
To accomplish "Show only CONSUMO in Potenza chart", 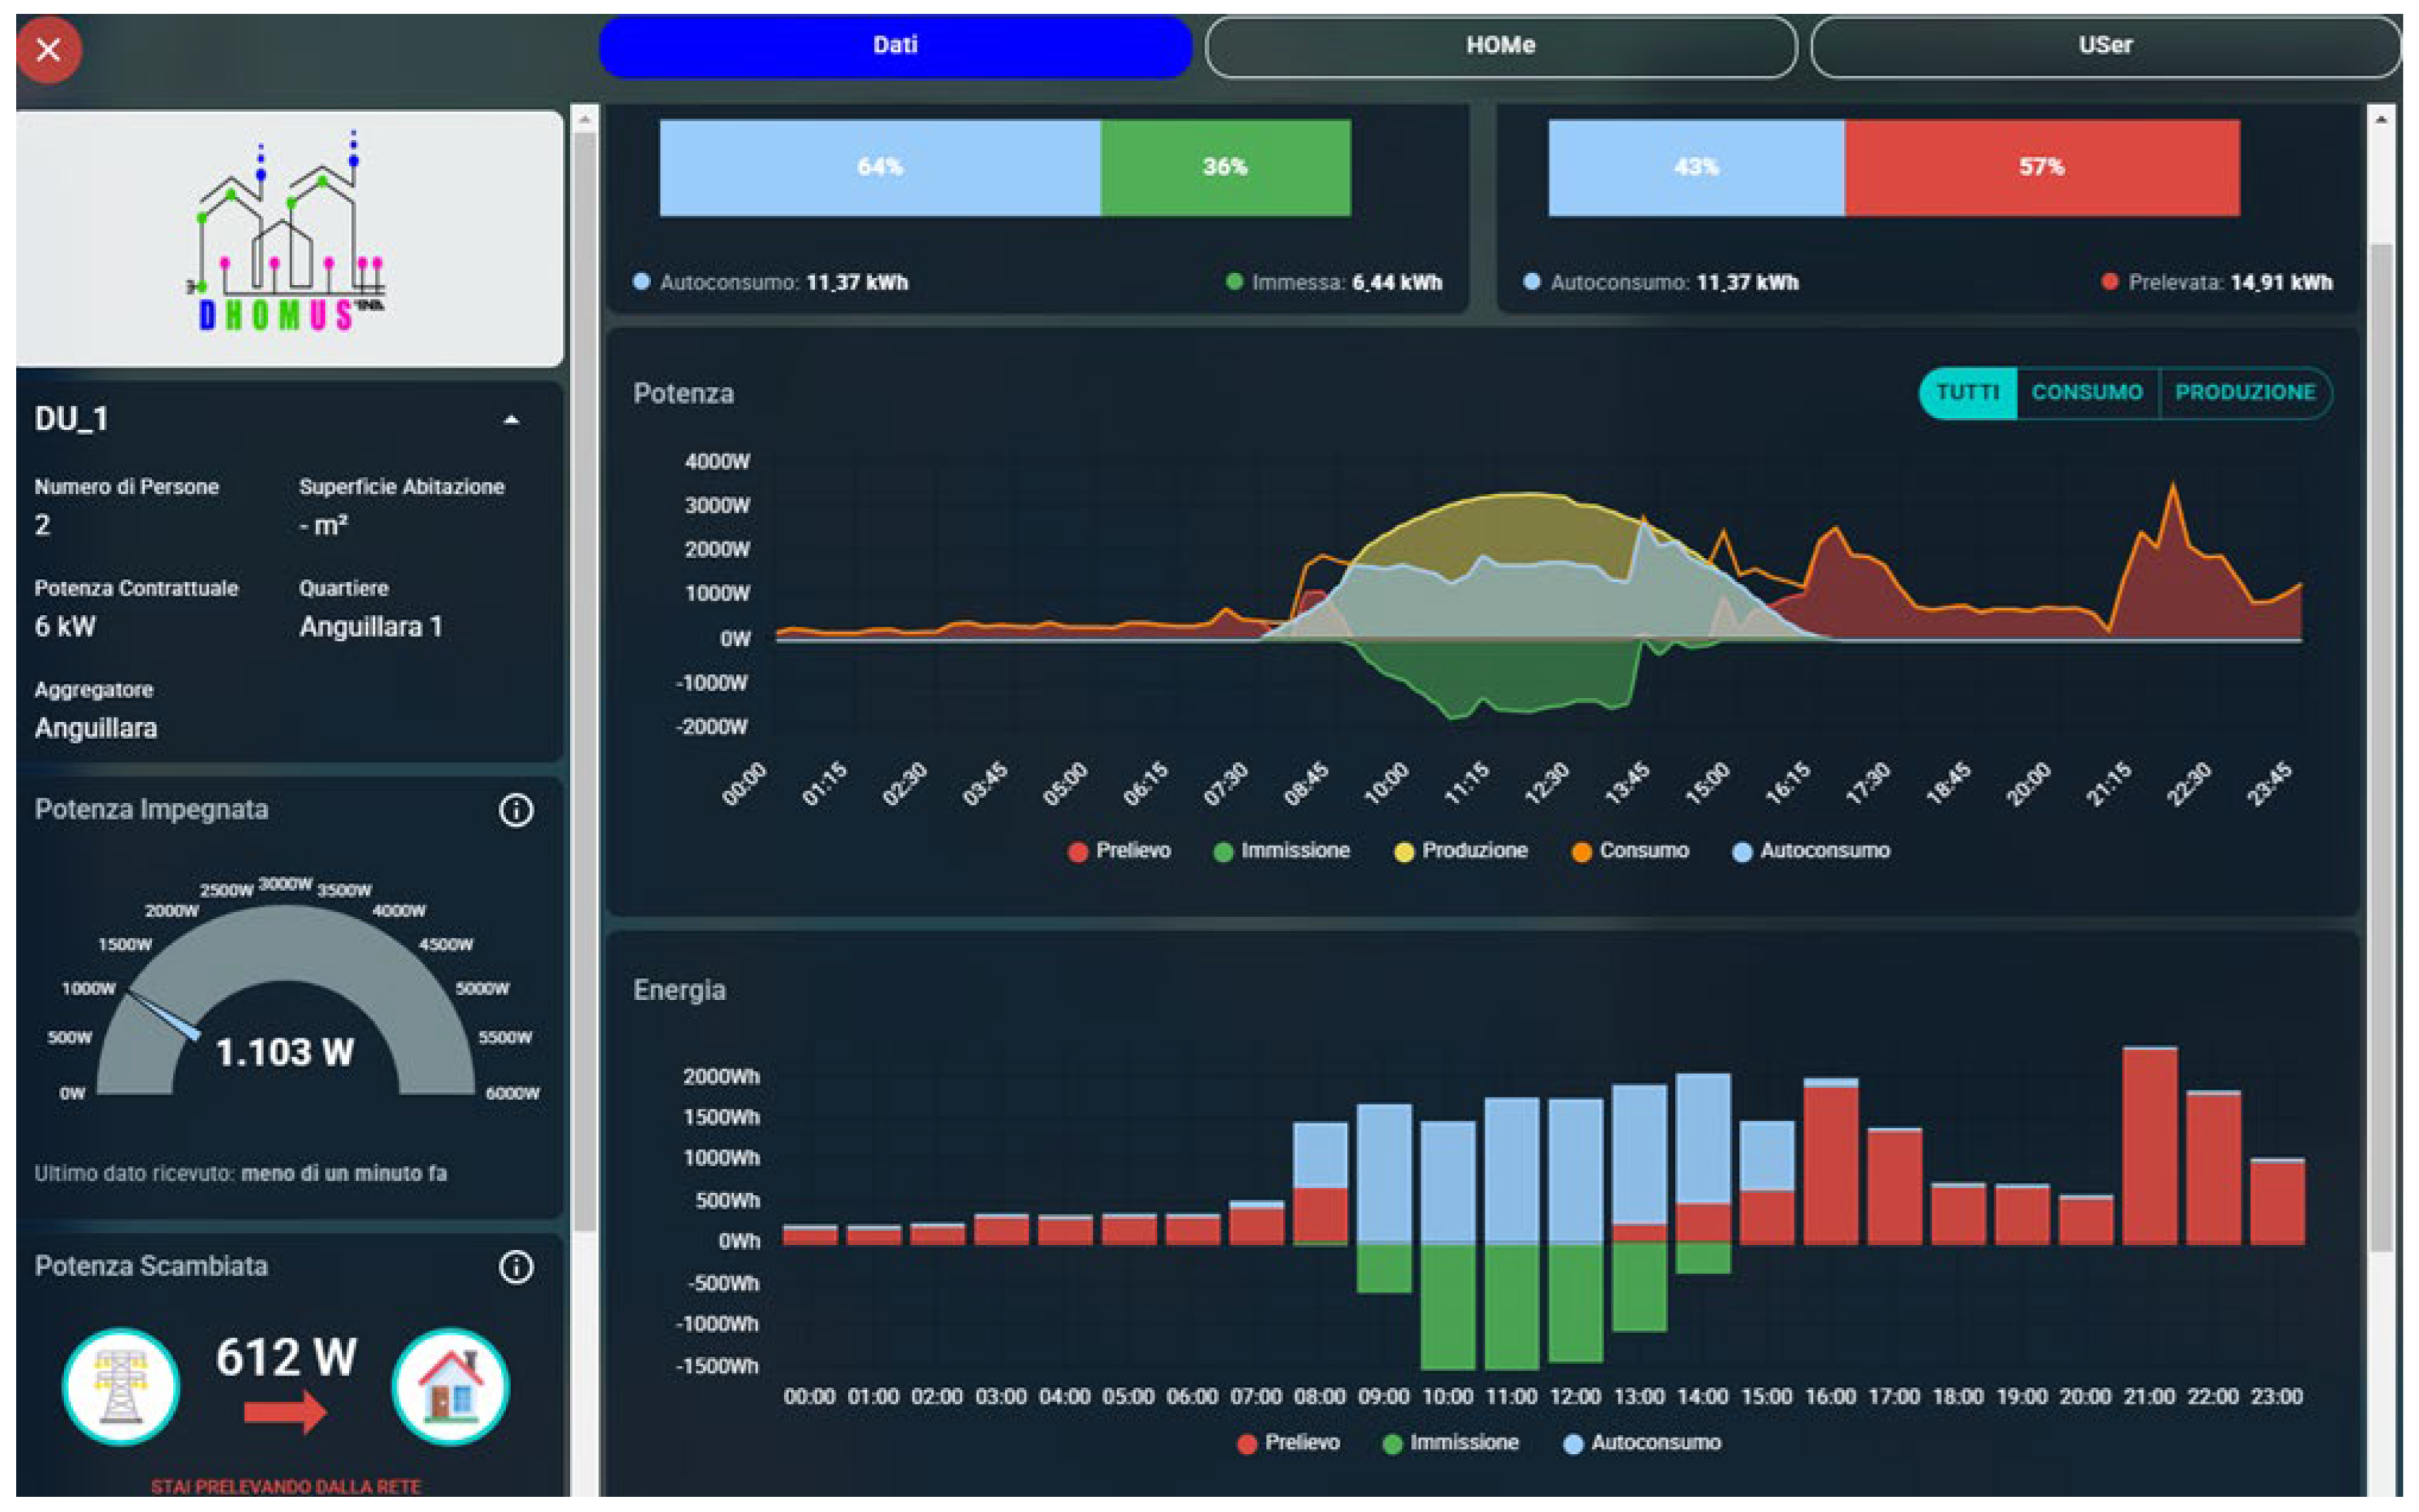I will [x=2087, y=393].
